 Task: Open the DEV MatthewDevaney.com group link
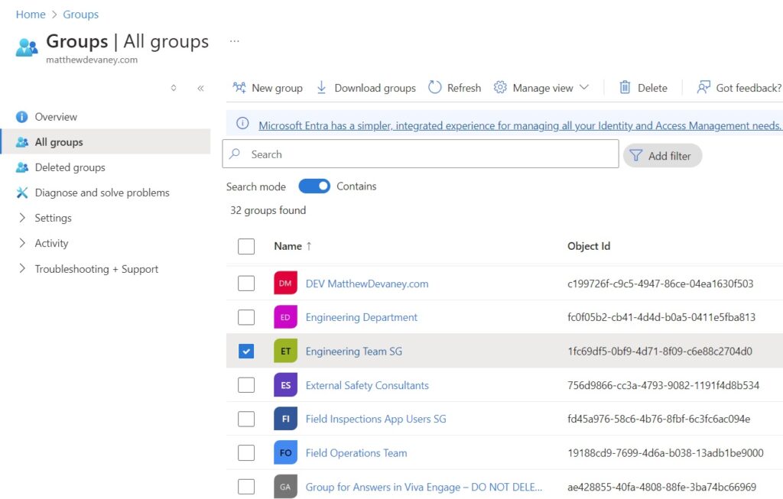[x=367, y=284]
